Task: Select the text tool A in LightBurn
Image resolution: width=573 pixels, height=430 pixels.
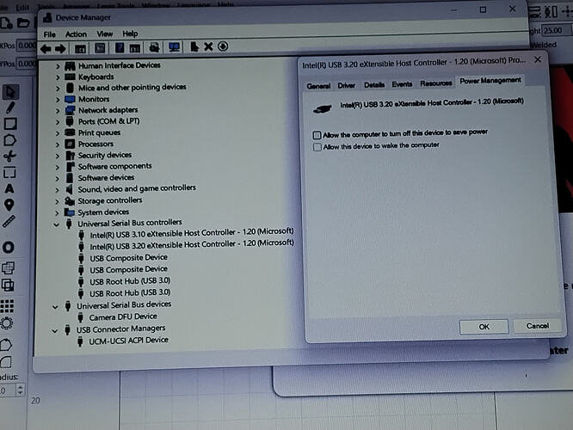Action: click(9, 188)
